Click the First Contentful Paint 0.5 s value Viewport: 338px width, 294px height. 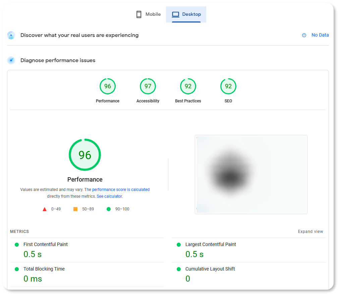[x=33, y=254]
